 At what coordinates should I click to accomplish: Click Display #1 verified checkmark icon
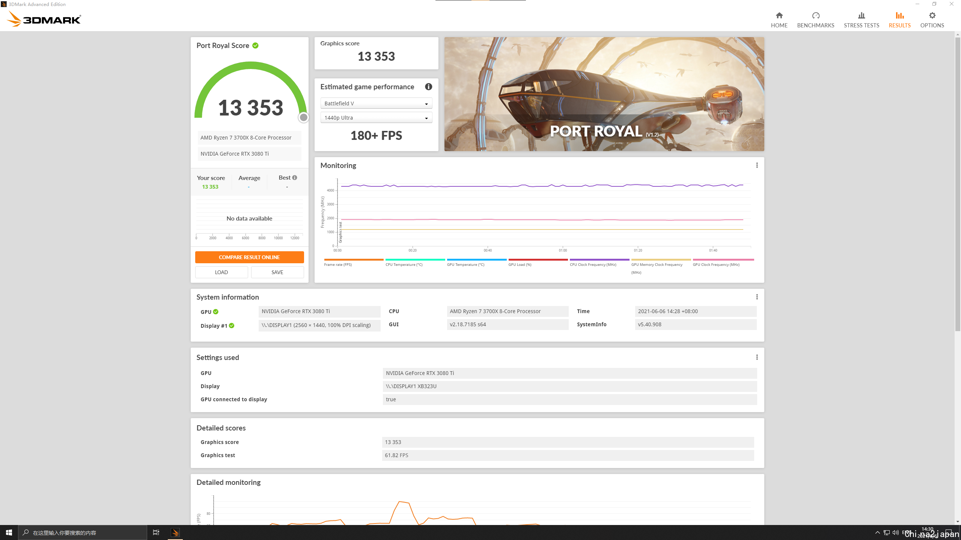point(232,325)
